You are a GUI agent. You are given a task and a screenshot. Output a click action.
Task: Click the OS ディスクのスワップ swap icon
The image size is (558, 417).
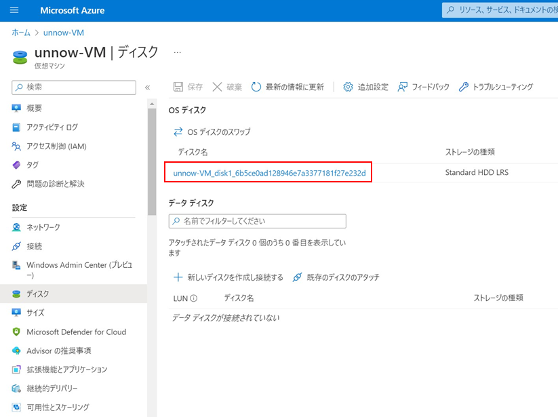click(178, 132)
